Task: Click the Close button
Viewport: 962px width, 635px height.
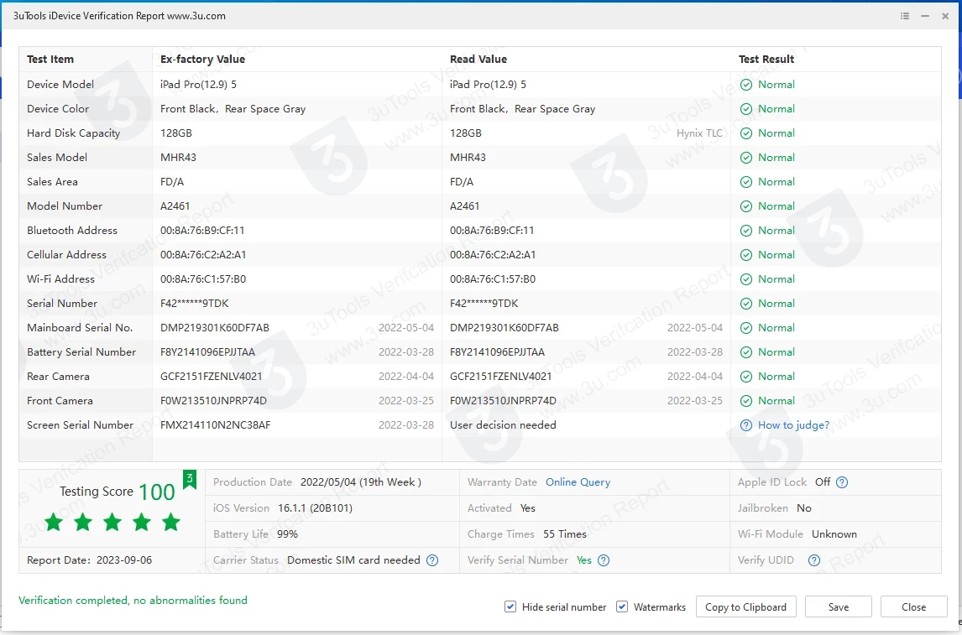Action: click(913, 606)
